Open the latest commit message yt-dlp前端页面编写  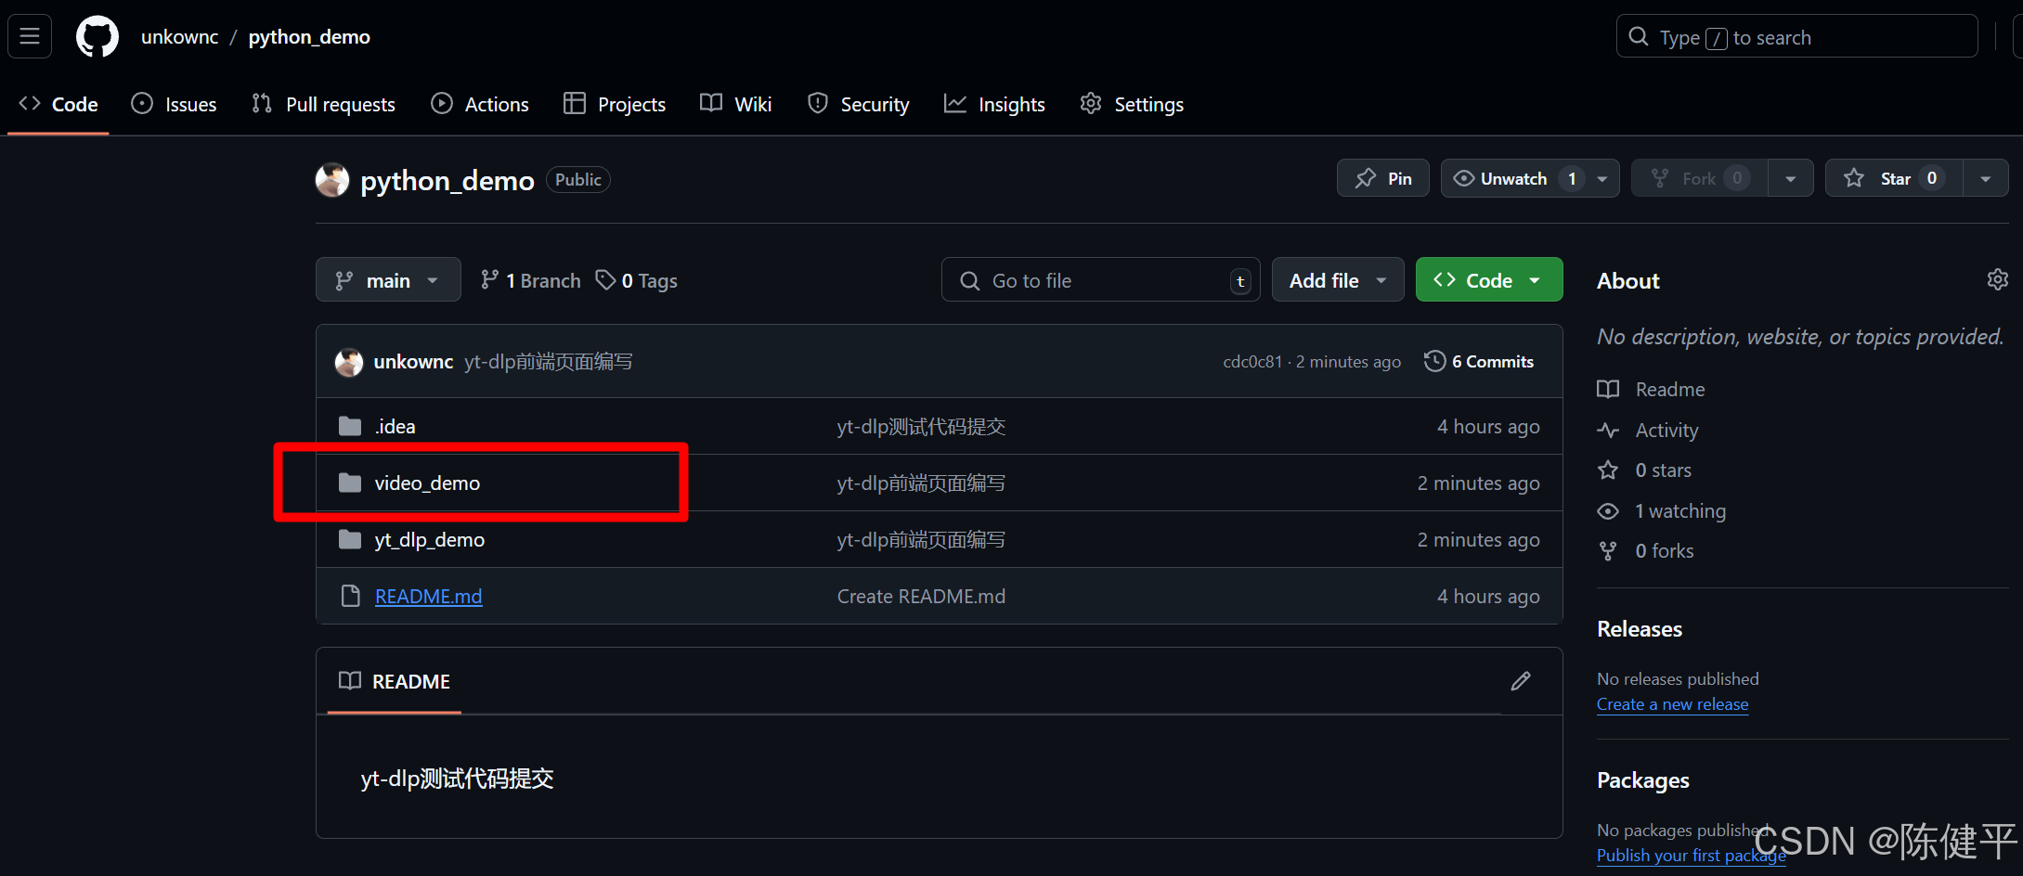(x=549, y=362)
